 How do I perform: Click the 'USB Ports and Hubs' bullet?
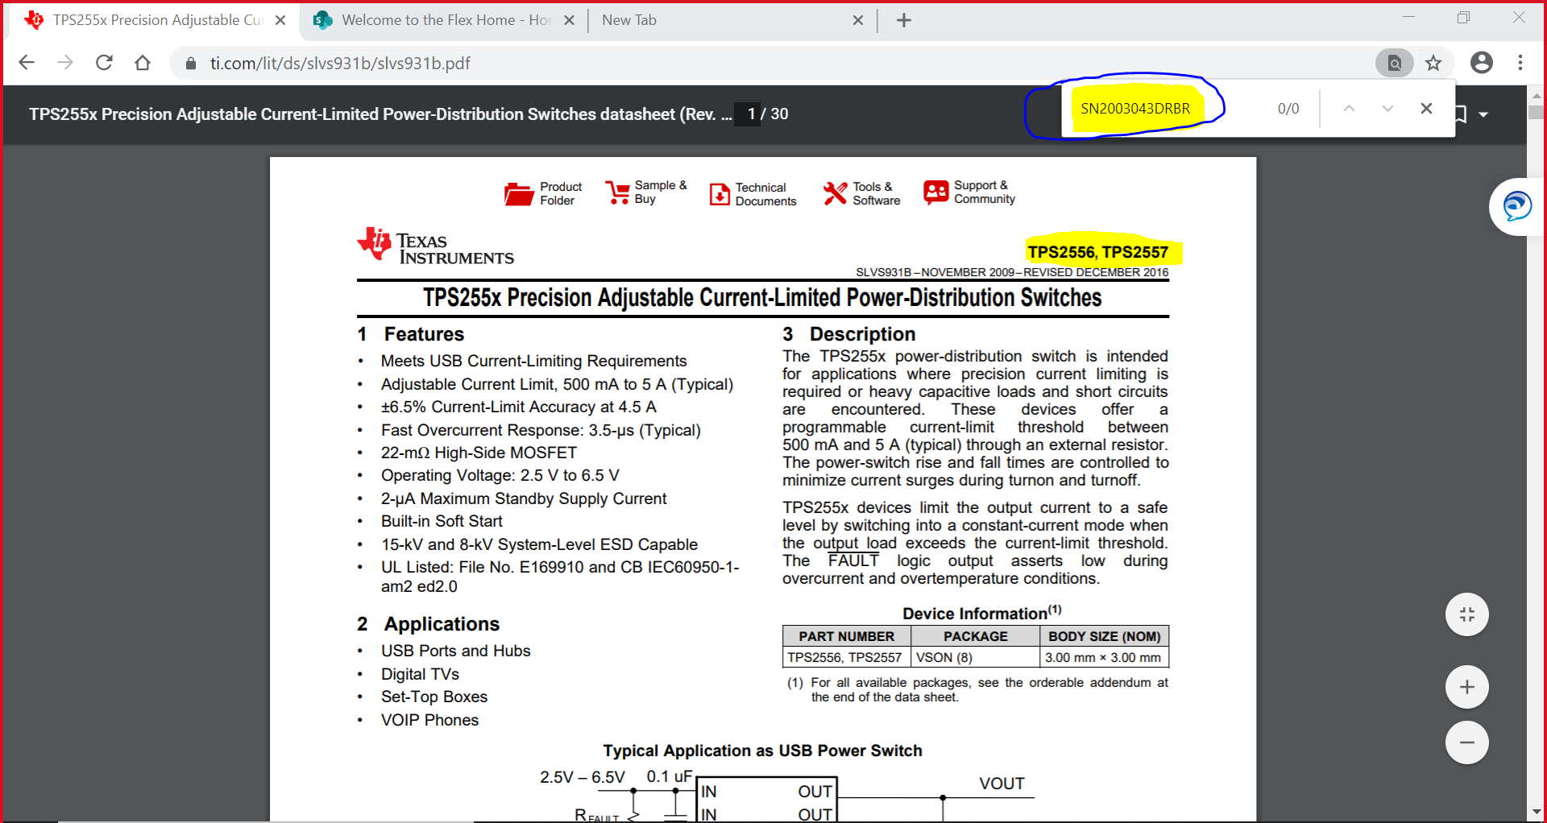[x=456, y=651]
